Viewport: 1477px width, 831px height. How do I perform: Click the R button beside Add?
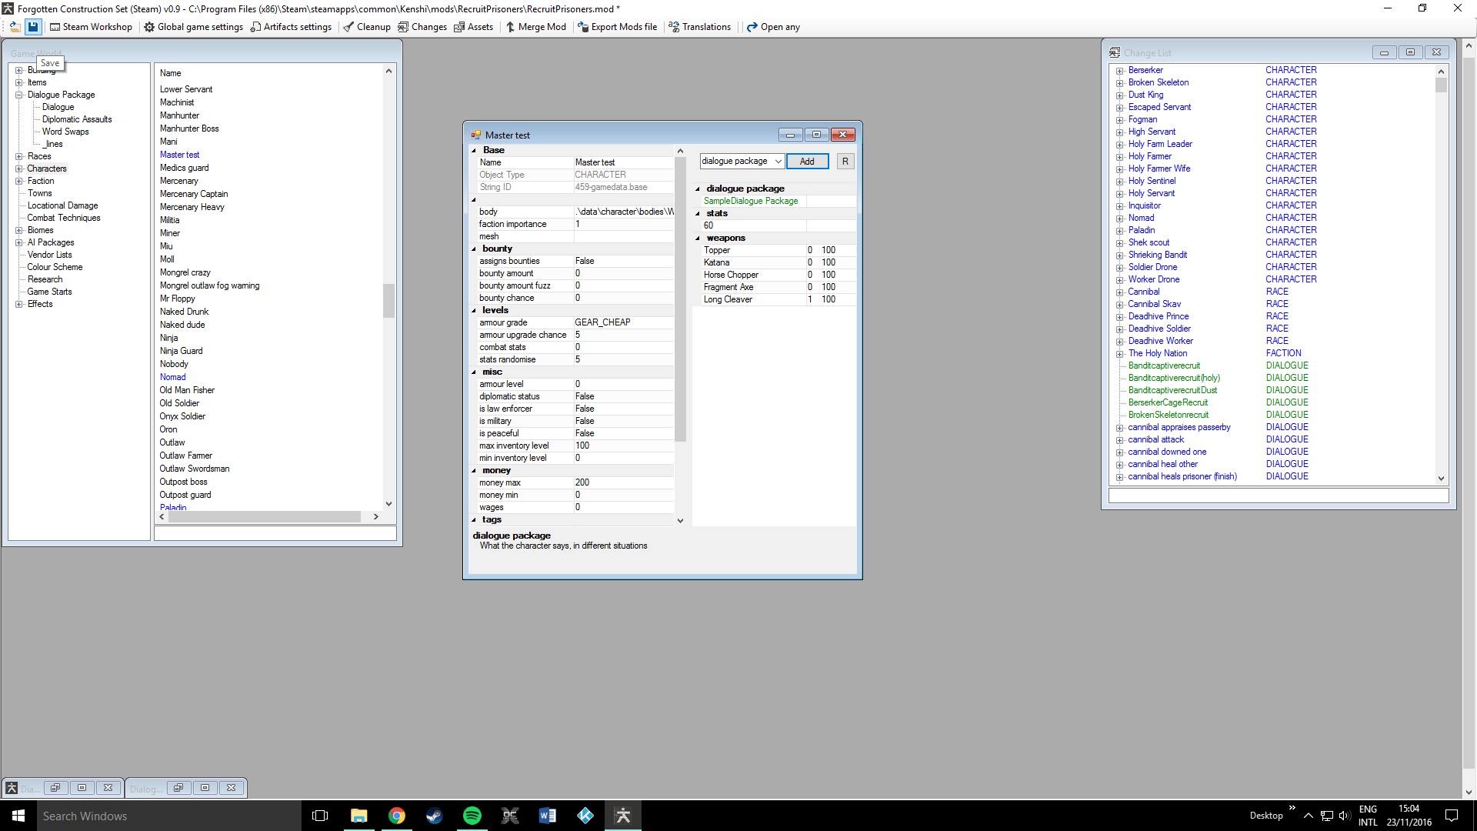click(x=845, y=162)
